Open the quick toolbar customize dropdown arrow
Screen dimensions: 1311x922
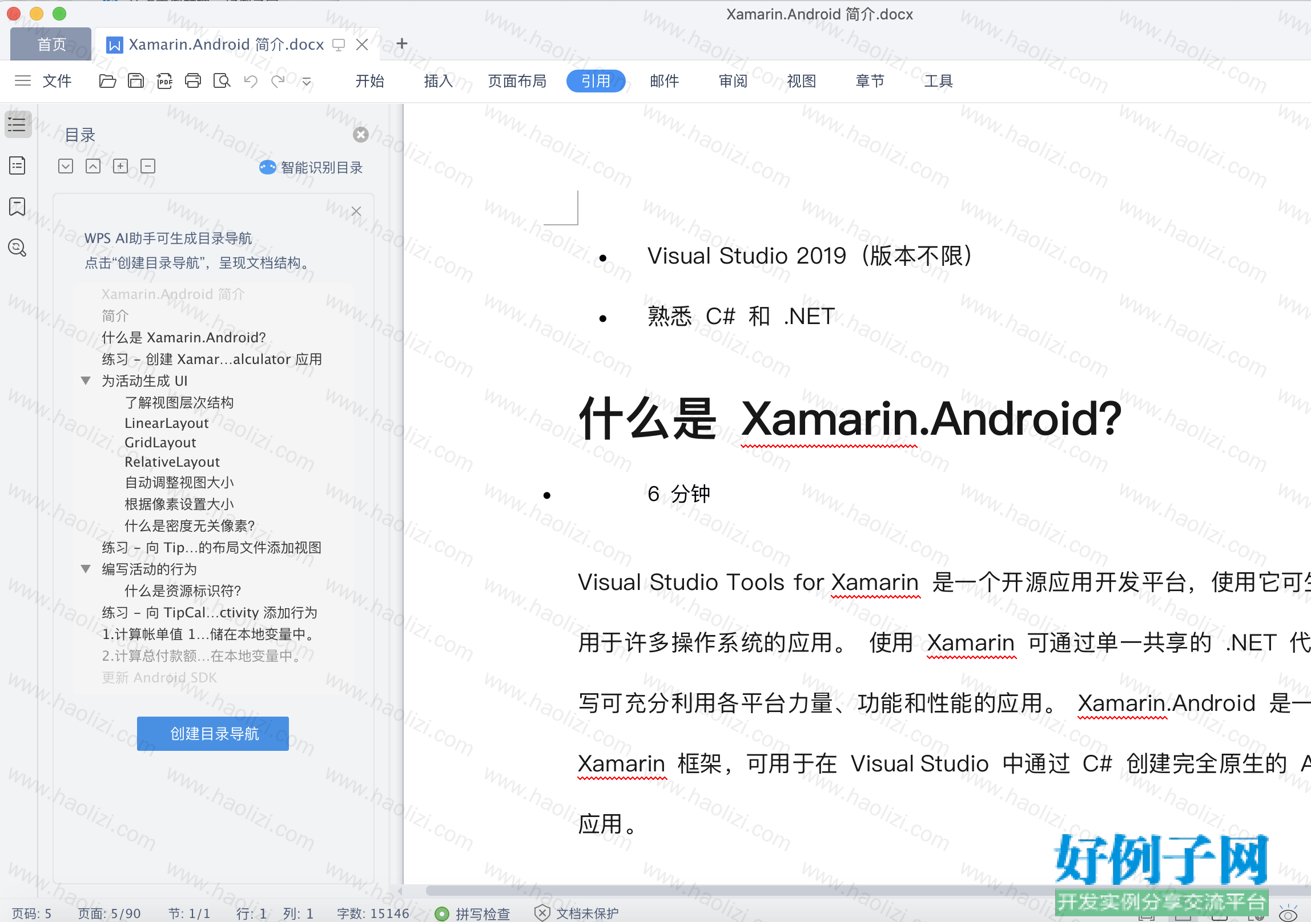[x=307, y=82]
